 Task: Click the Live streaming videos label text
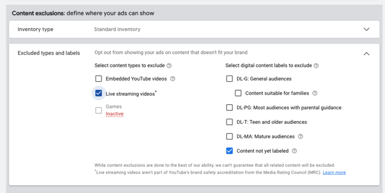click(x=131, y=93)
